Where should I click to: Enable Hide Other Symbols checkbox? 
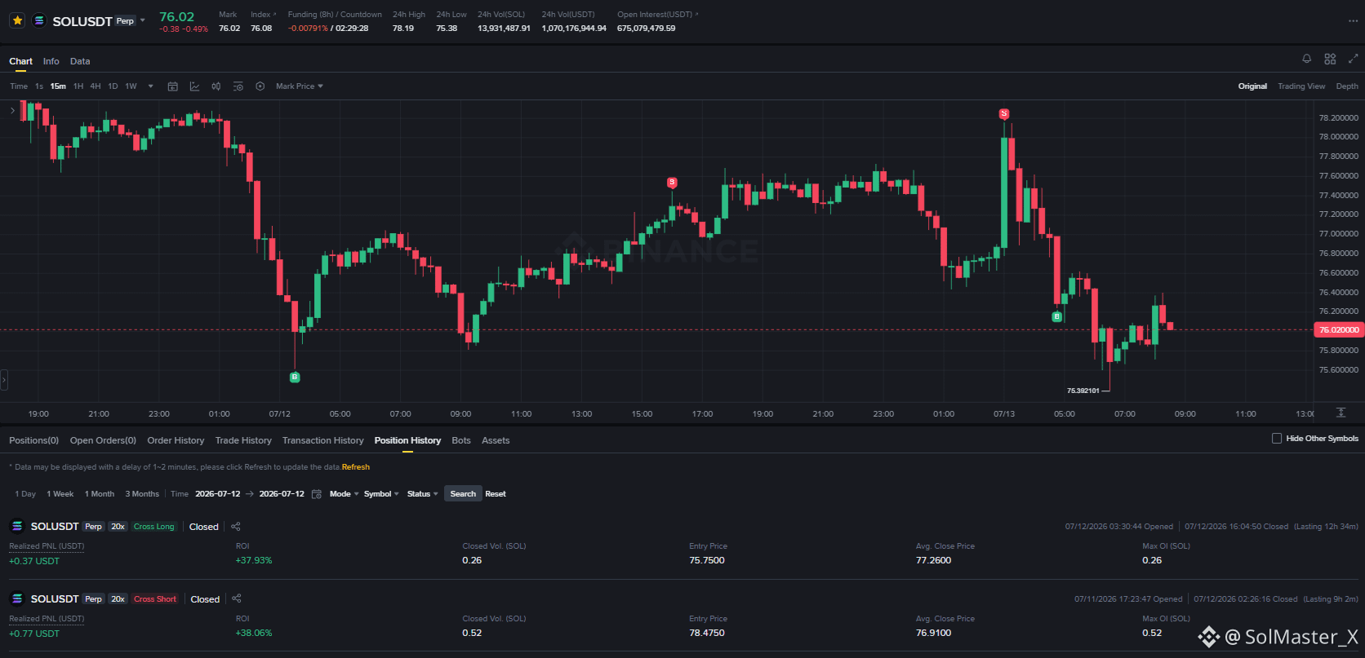[1277, 439]
